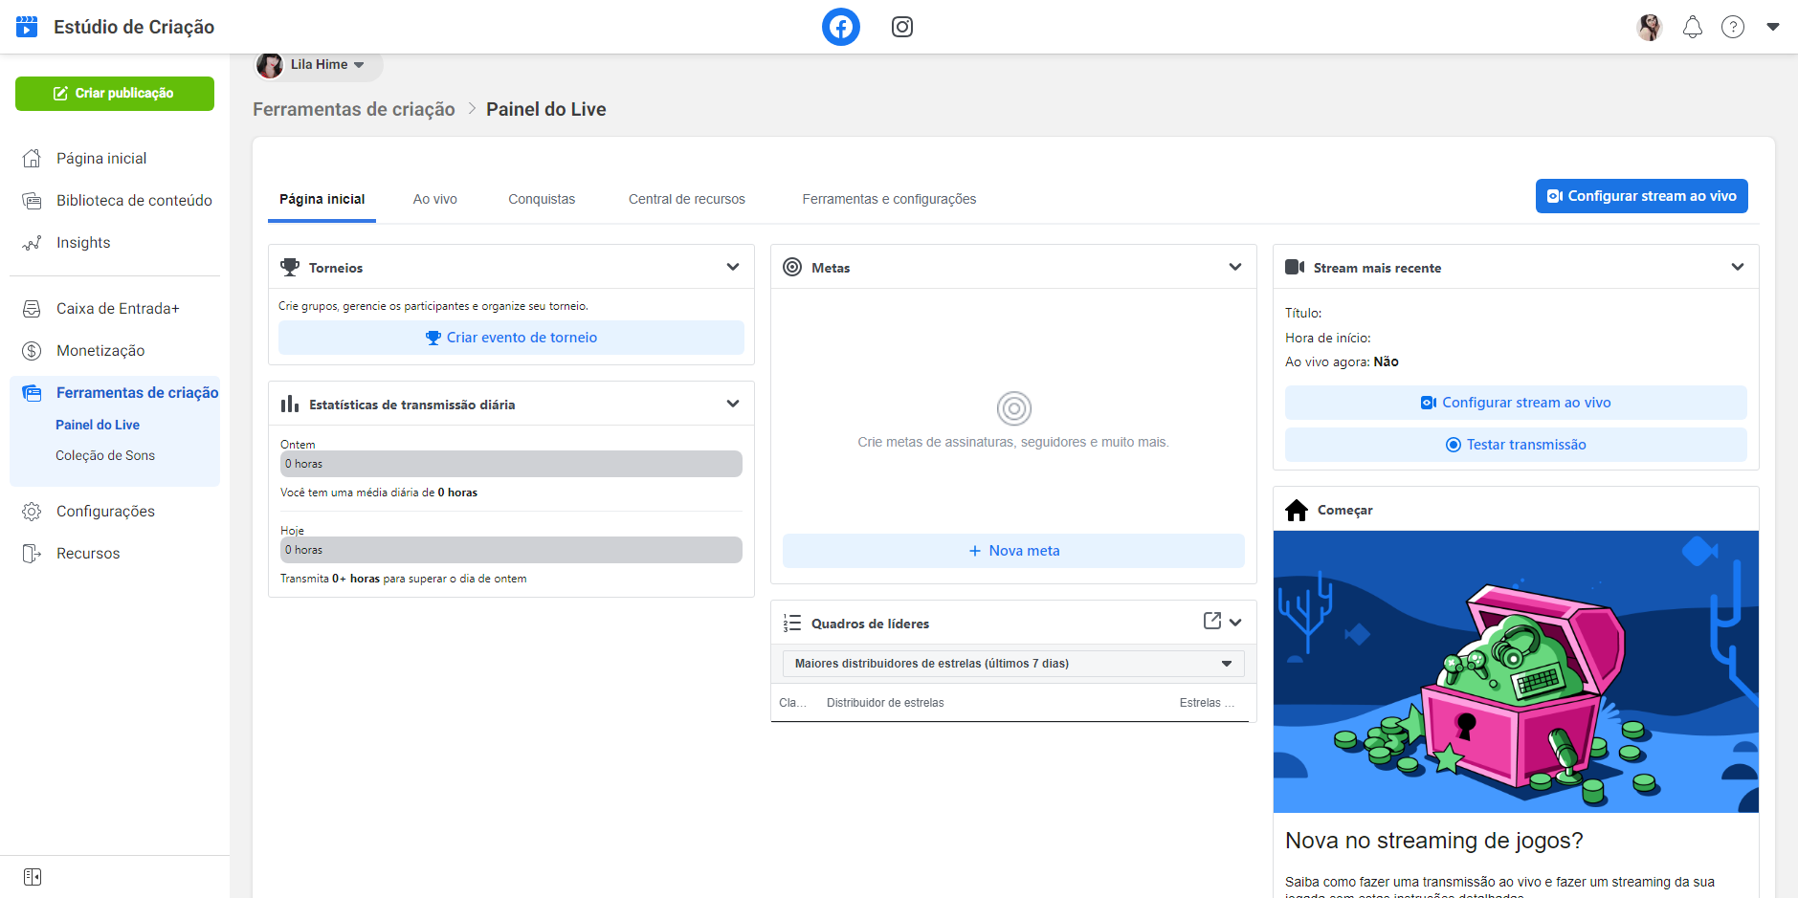Viewport: 1798px width, 898px height.
Task: Open the Ao vivo tab
Action: click(434, 199)
